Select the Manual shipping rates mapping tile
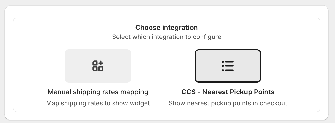This screenshot has height=123, width=335. (x=98, y=66)
